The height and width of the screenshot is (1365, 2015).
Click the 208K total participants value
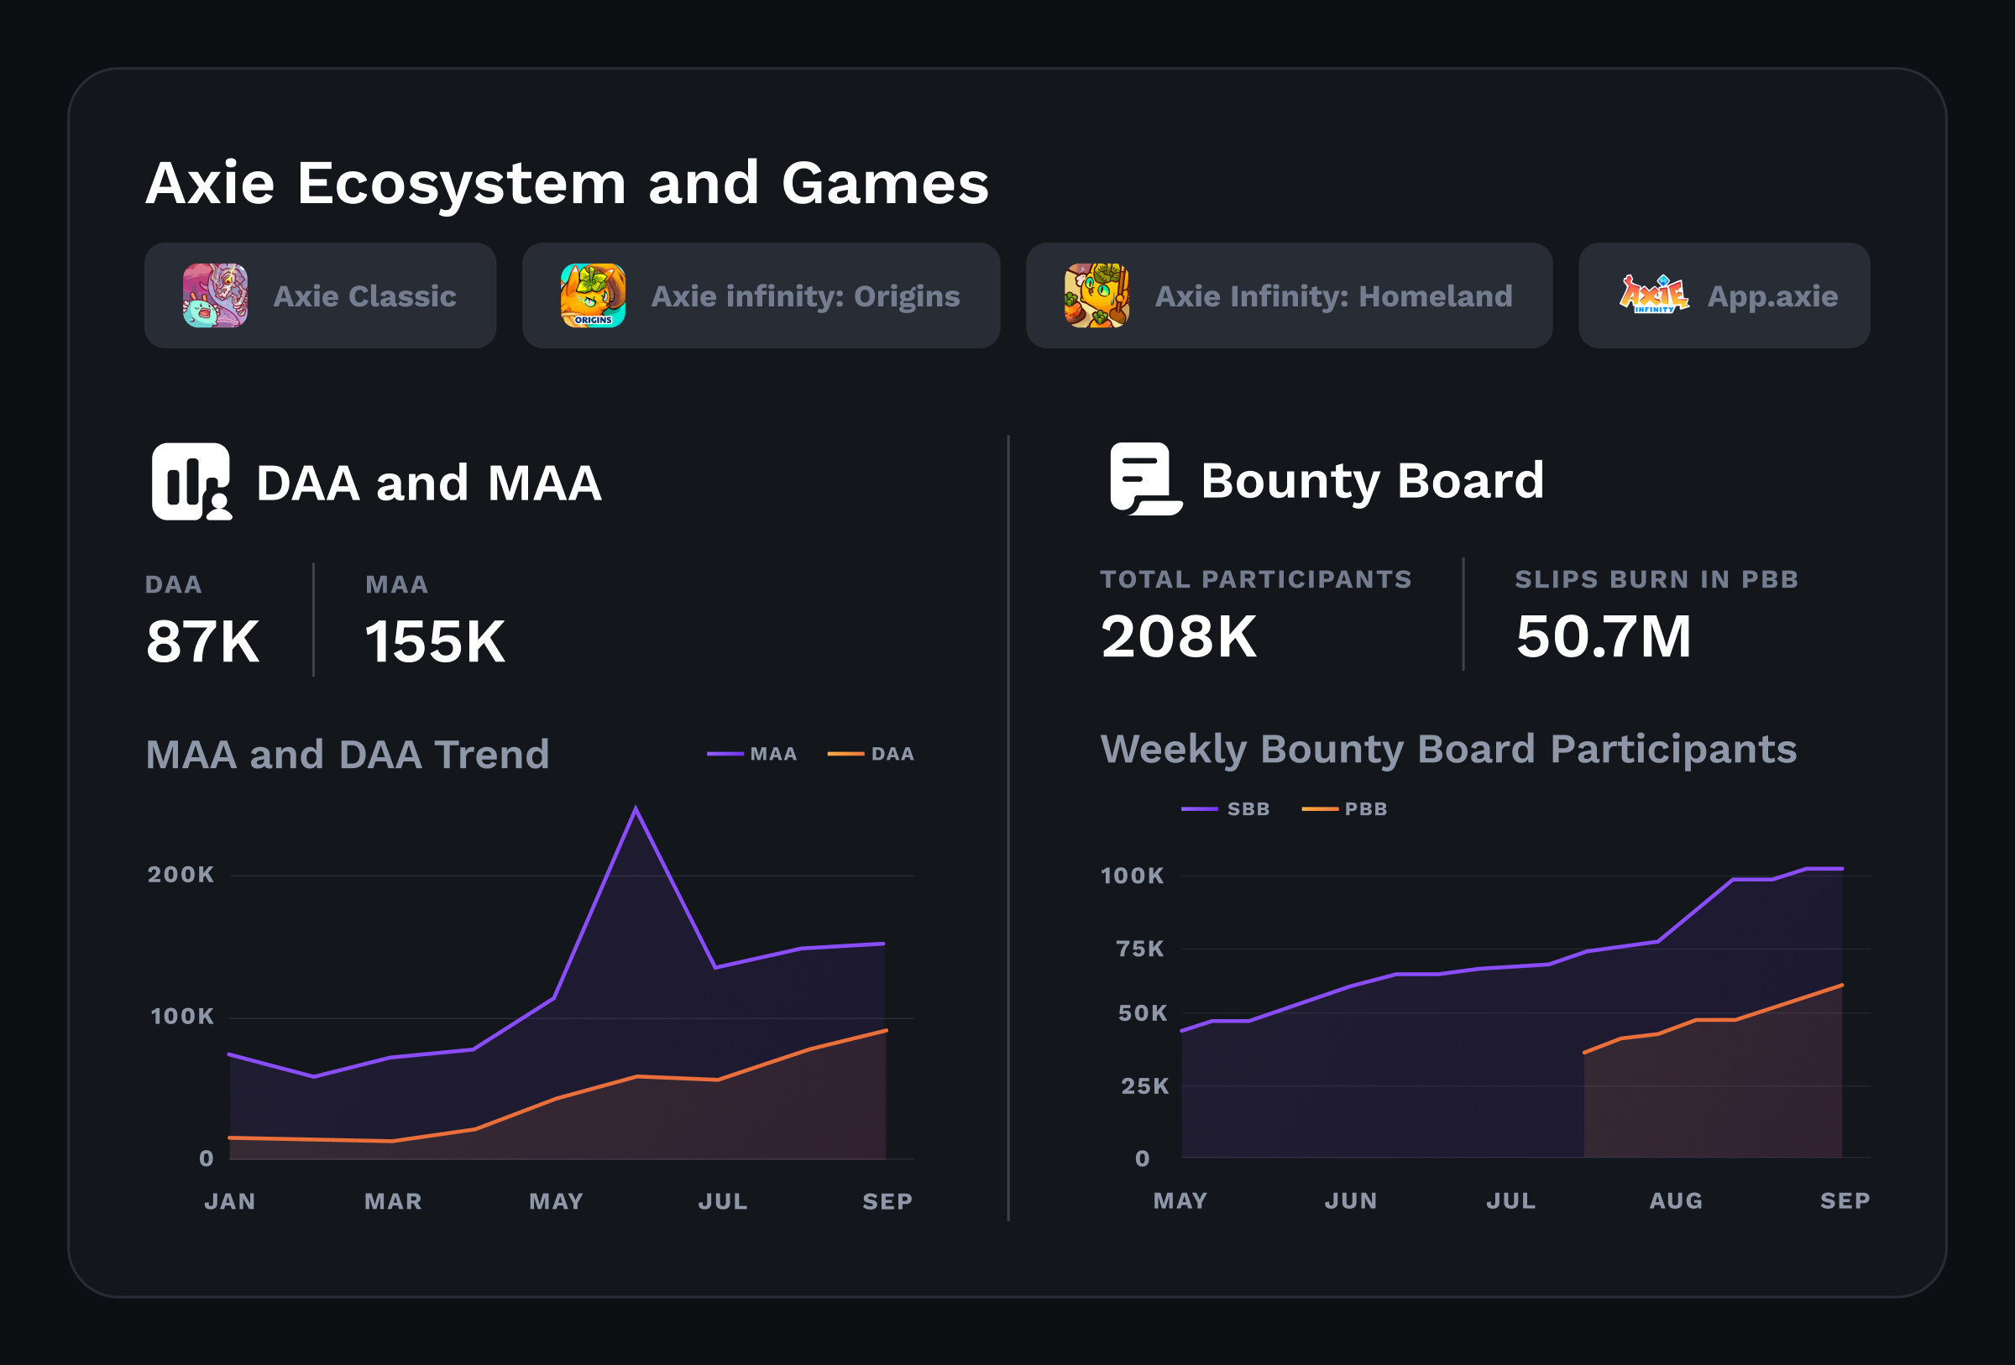[1178, 637]
